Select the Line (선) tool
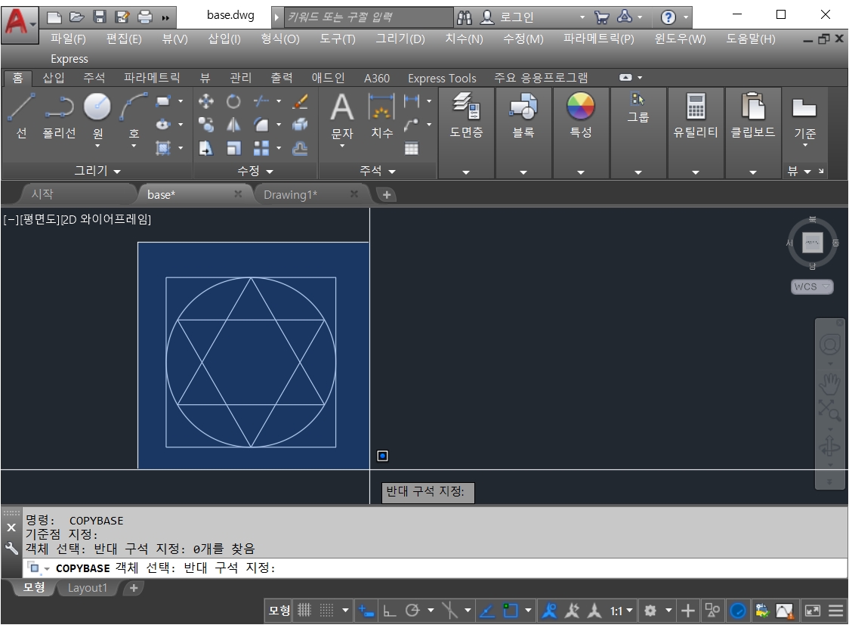849x625 pixels. click(21, 116)
